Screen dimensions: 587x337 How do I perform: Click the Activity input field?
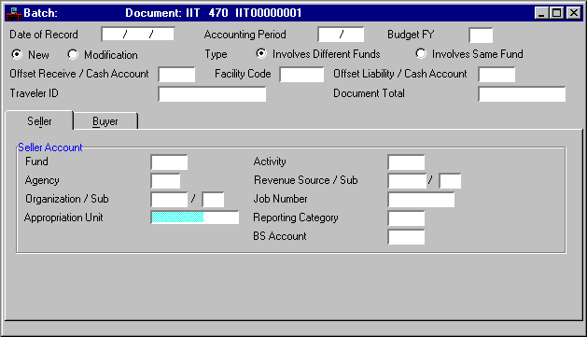[406, 162]
